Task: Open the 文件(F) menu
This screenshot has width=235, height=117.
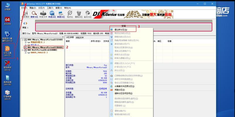Action: pos(24,8)
